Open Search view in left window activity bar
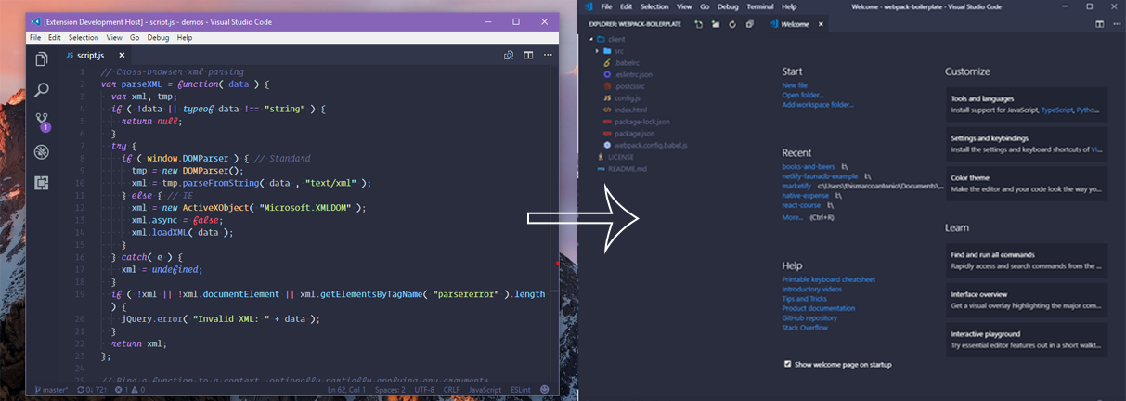1126x401 pixels. 41,90
